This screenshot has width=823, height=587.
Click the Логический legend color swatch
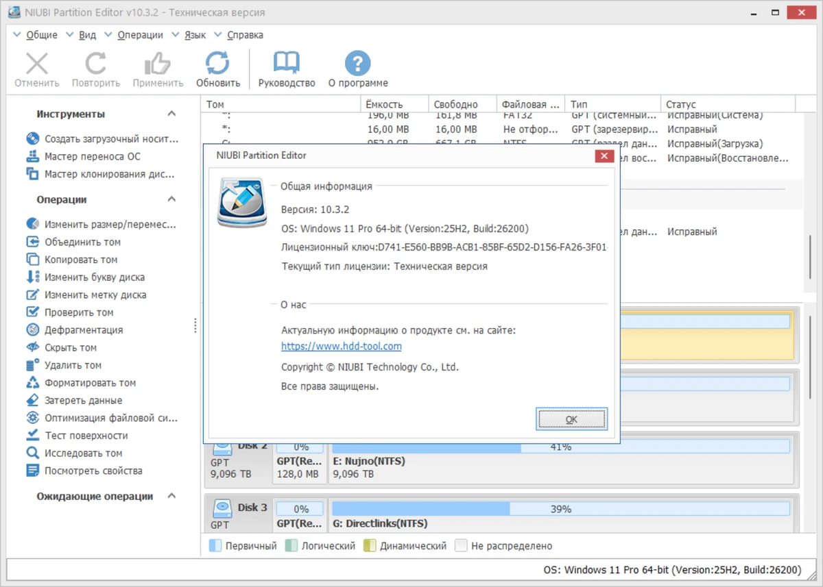point(291,546)
